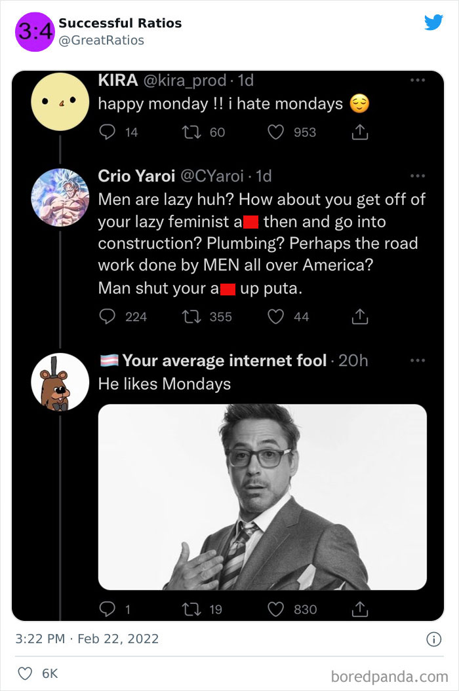
Task: Open the share icon on KIRA's tweet
Action: pos(359,132)
